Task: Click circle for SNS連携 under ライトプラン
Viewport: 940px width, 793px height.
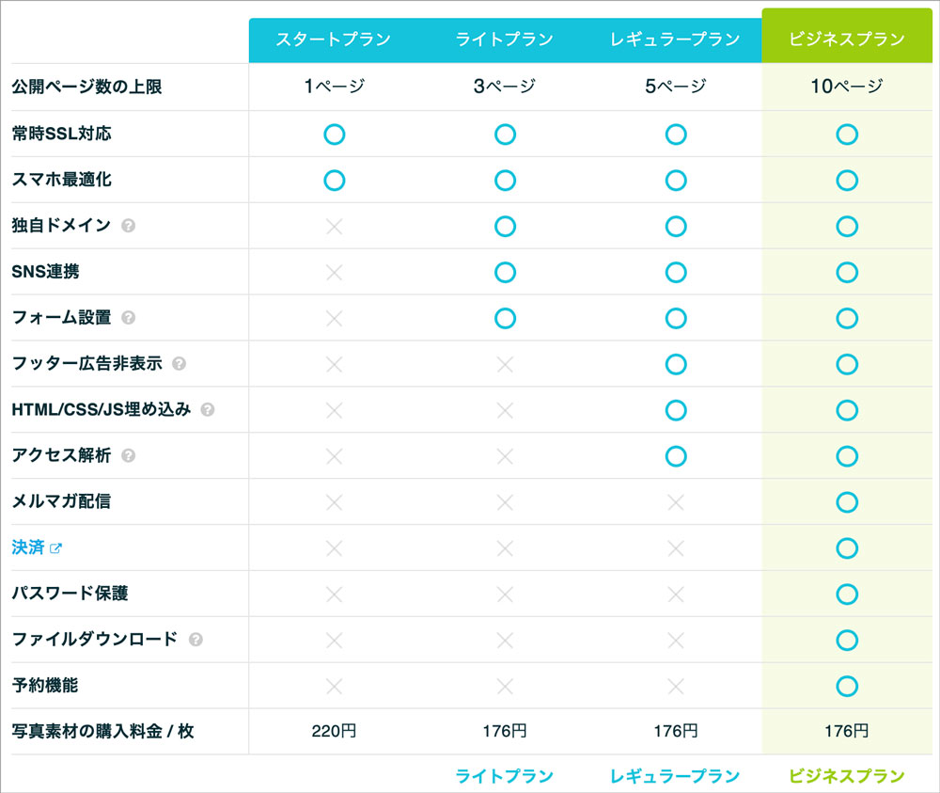Action: click(505, 273)
